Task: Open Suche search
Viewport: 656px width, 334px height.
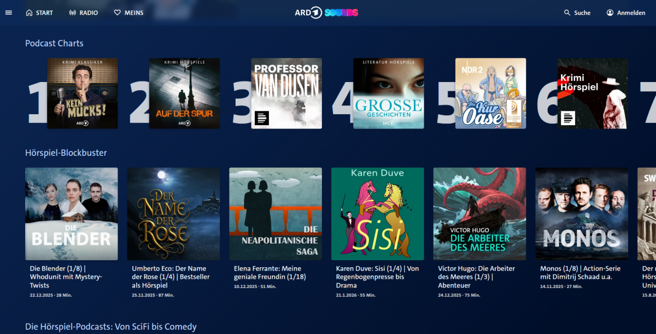Action: tap(577, 13)
